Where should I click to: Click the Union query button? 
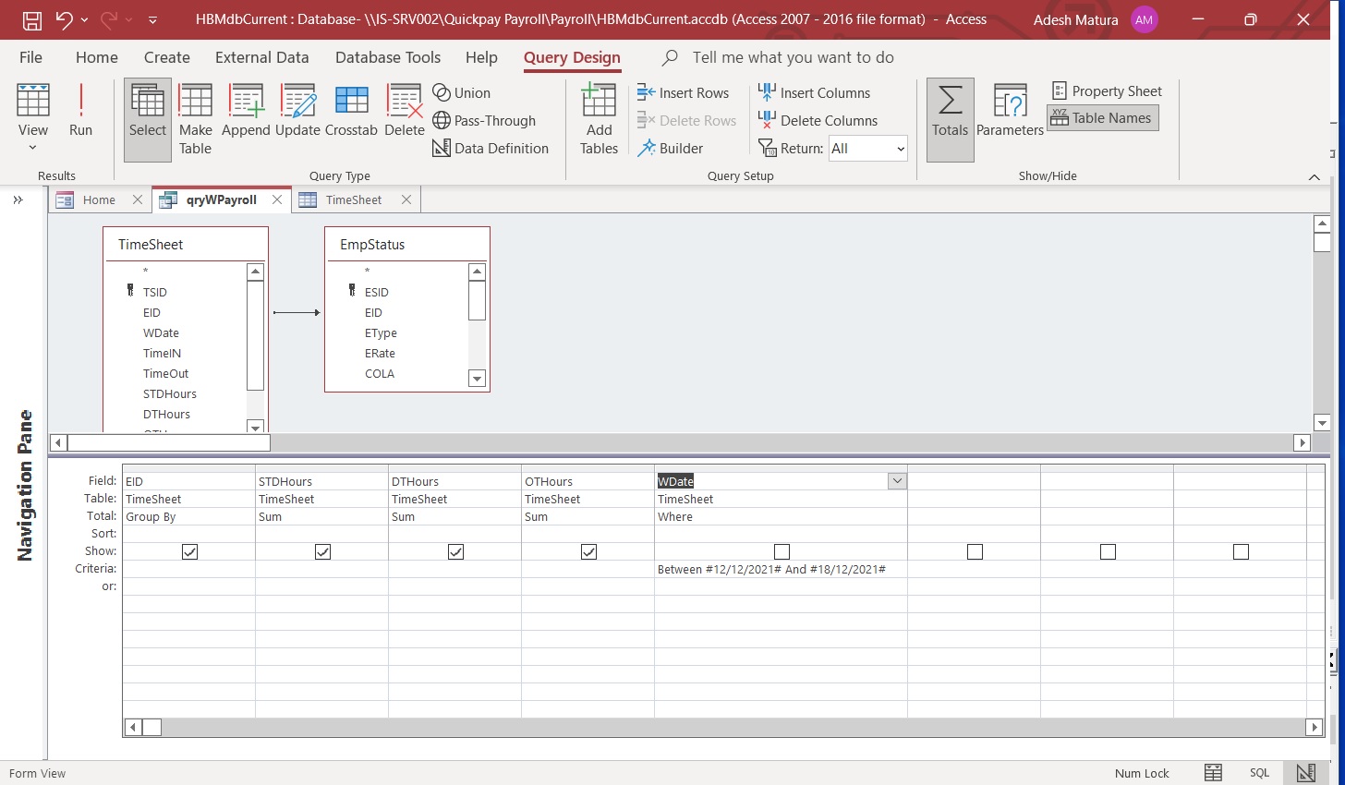pyautogui.click(x=462, y=93)
